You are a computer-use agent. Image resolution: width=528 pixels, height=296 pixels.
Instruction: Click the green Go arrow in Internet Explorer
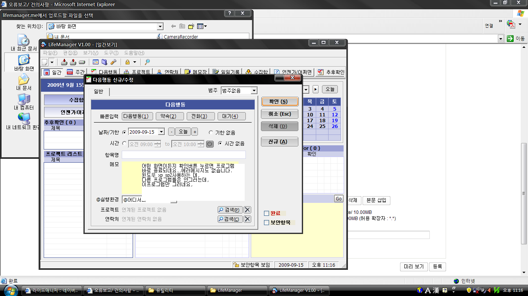tap(510, 39)
